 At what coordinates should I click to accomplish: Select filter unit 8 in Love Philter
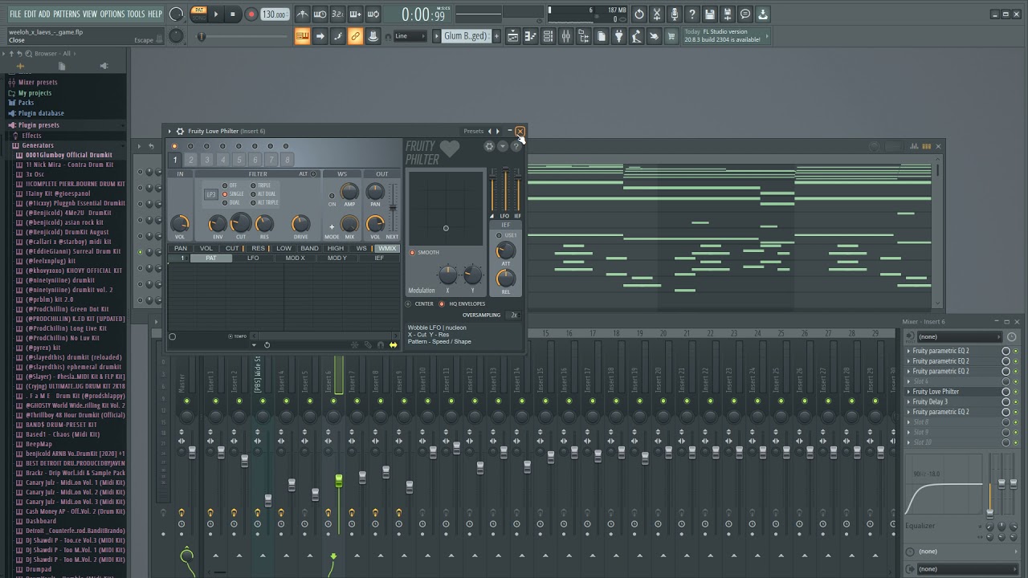[x=287, y=160]
